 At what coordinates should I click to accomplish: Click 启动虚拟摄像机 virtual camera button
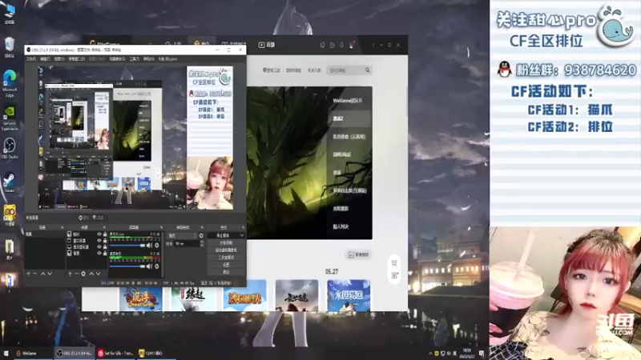(226, 250)
